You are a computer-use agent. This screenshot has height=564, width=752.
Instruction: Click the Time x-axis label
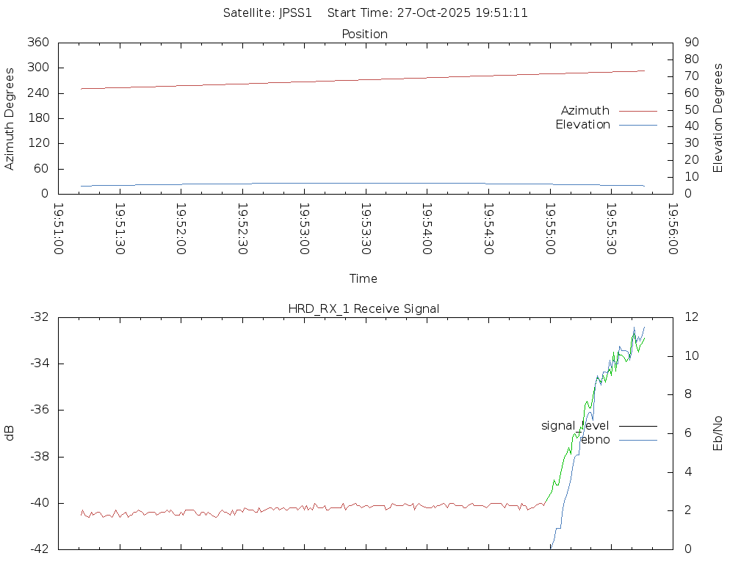(364, 279)
